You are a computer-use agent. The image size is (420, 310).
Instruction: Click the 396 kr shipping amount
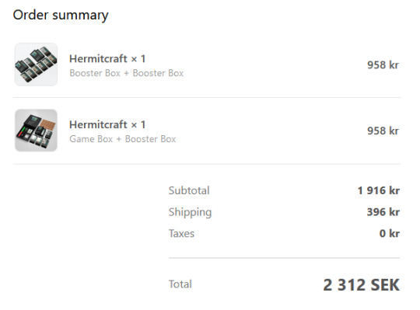(383, 212)
